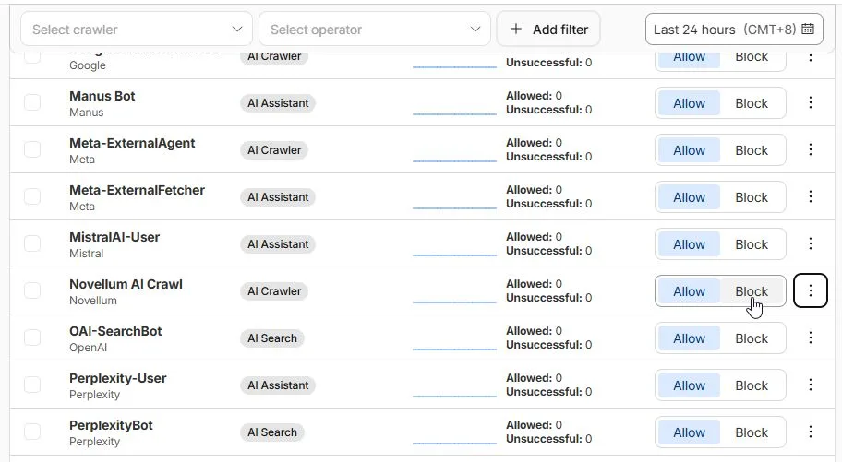Block the Novellum AI Crawl crawler
This screenshot has width=842, height=462.
pyautogui.click(x=752, y=291)
